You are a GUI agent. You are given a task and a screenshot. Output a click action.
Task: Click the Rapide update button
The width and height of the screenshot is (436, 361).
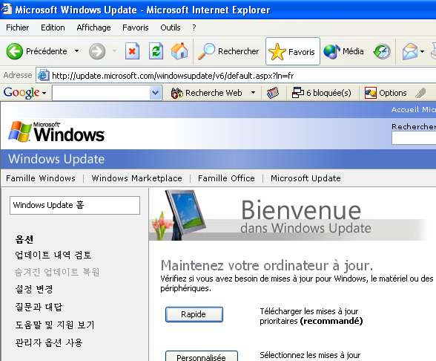tap(194, 314)
